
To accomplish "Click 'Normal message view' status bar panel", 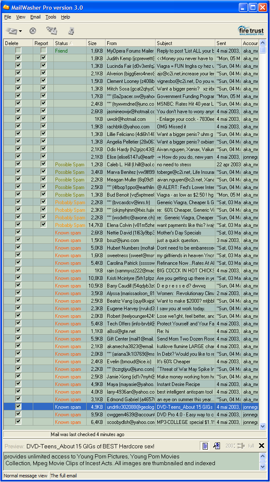I will 26,476.
